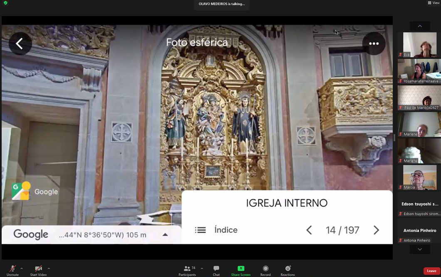Open the Chat panel
Image resolution: width=441 pixels, height=277 pixels.
pyautogui.click(x=216, y=270)
